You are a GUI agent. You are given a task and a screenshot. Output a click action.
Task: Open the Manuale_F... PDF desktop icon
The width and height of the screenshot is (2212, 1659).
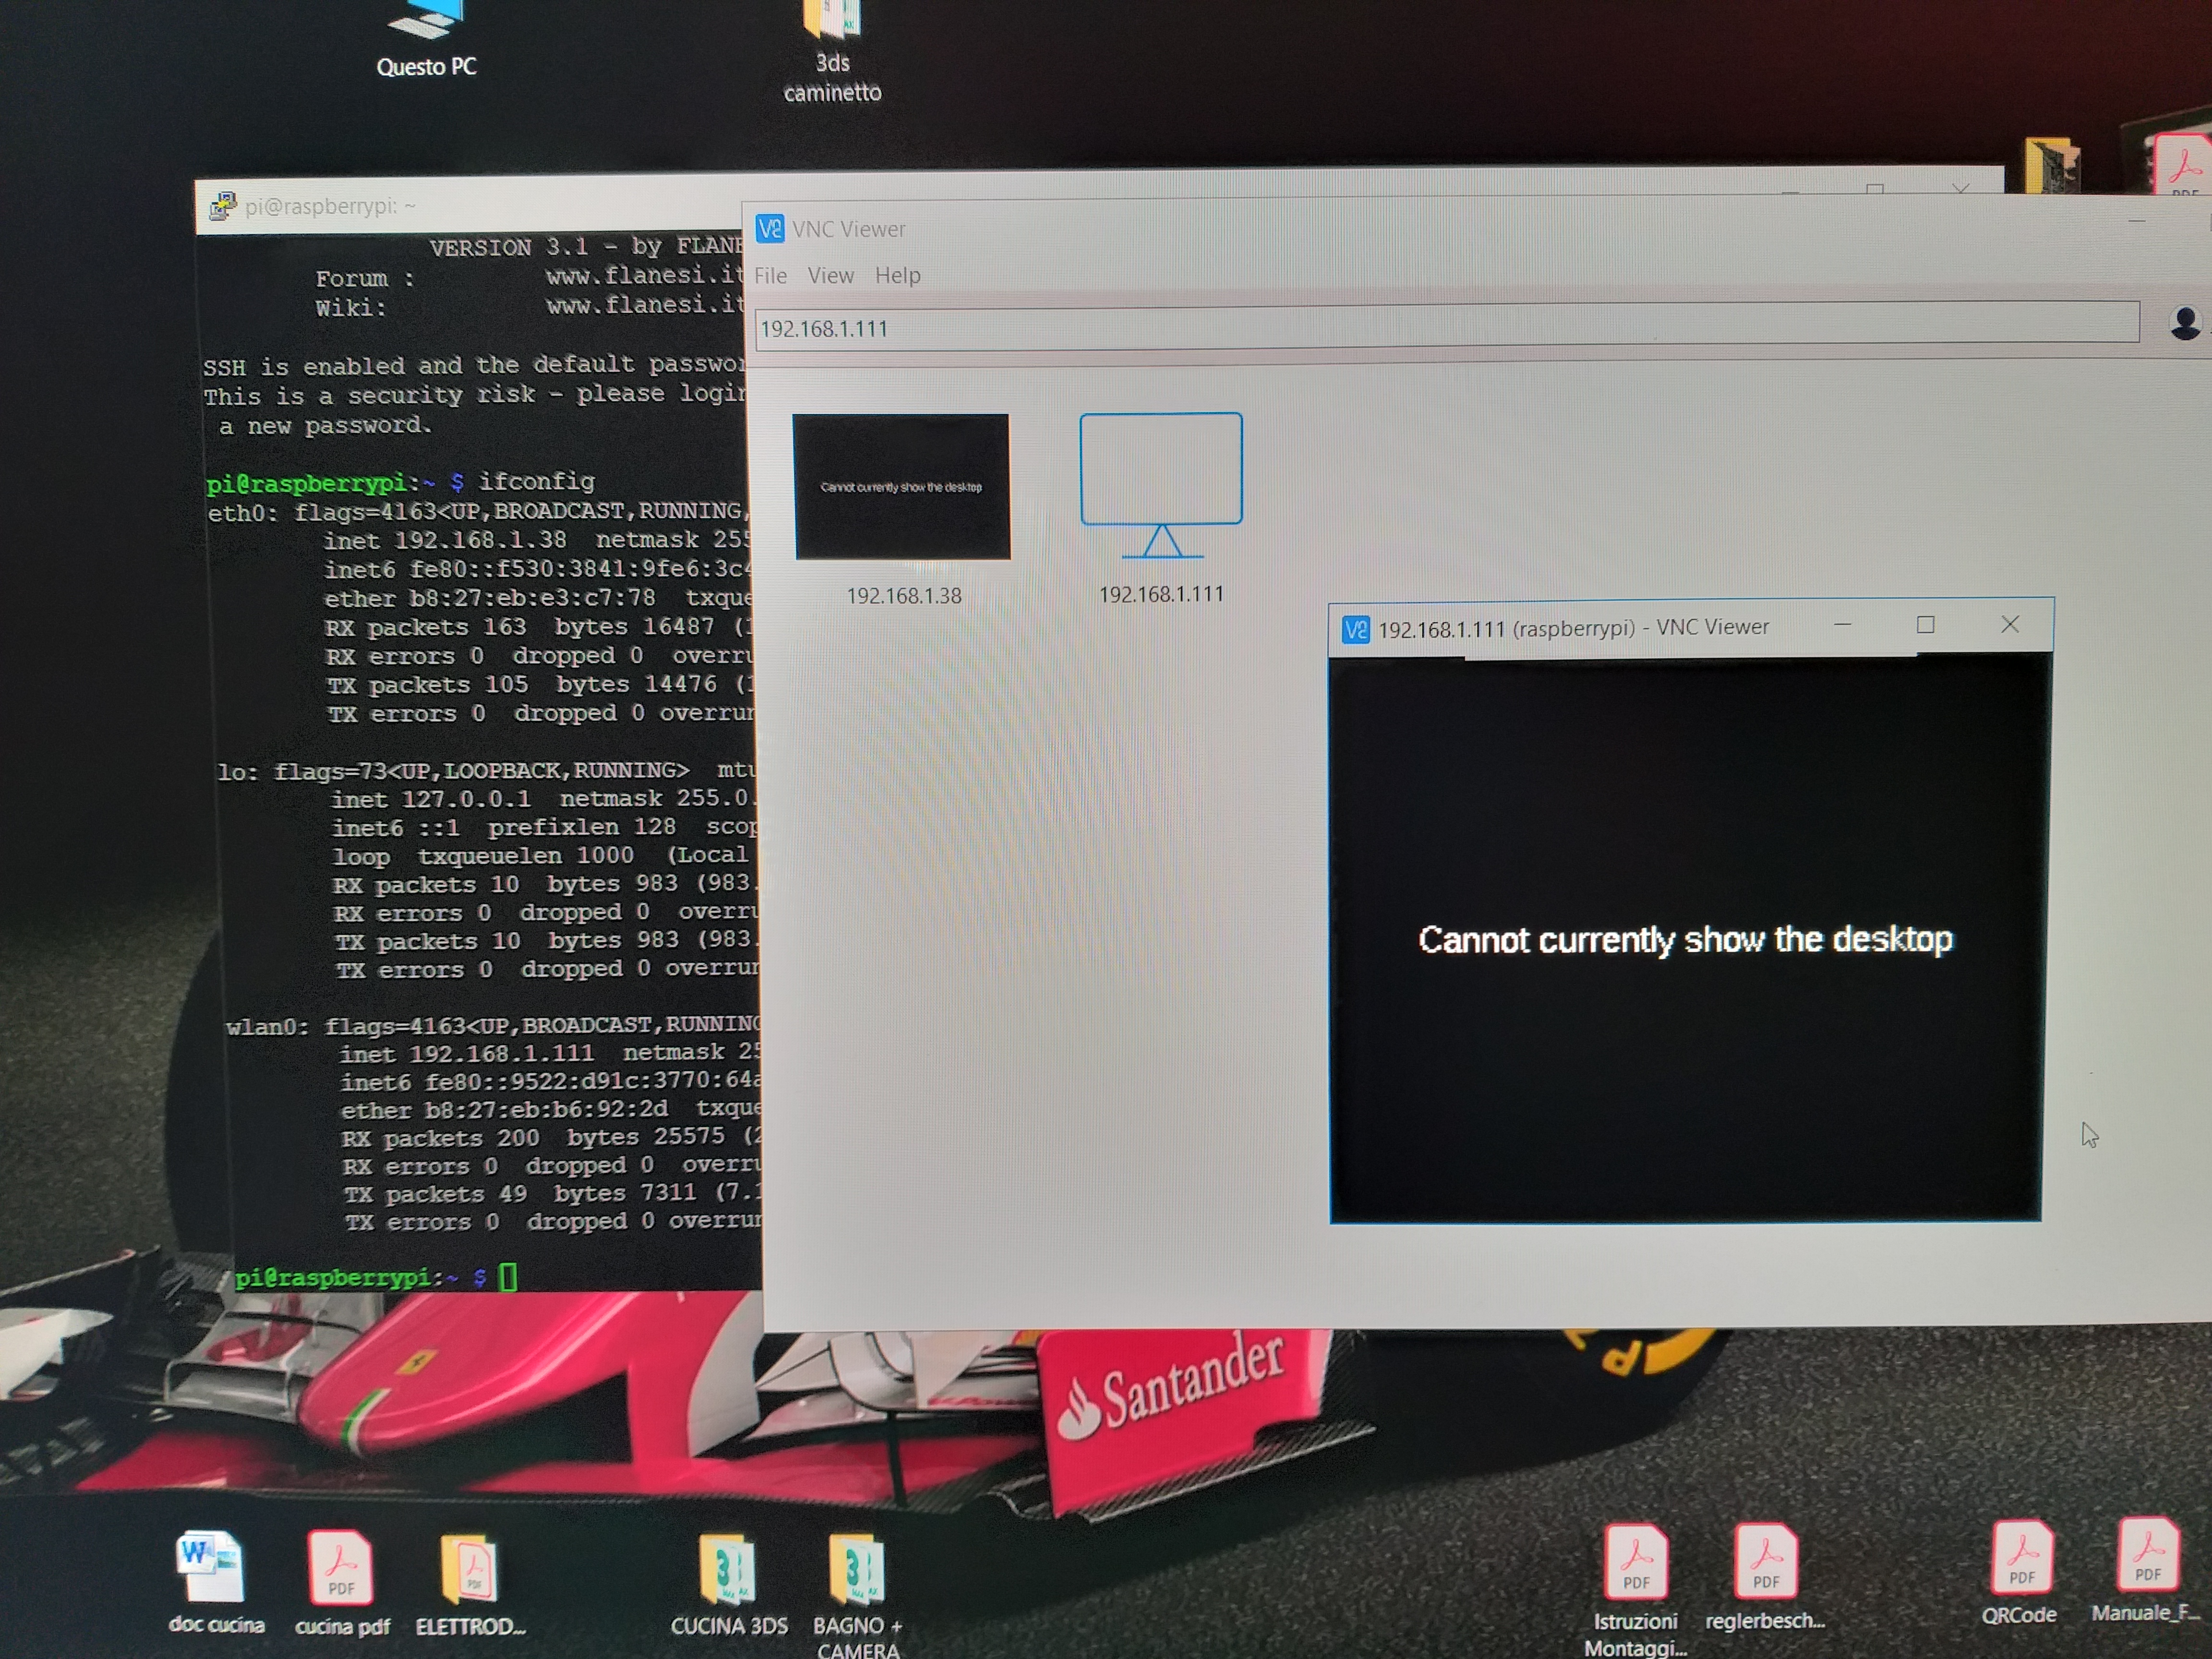pyautogui.click(x=2147, y=1570)
